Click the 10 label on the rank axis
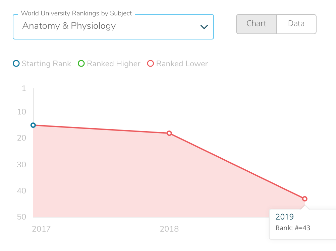The height and width of the screenshot is (251, 336). [21, 112]
